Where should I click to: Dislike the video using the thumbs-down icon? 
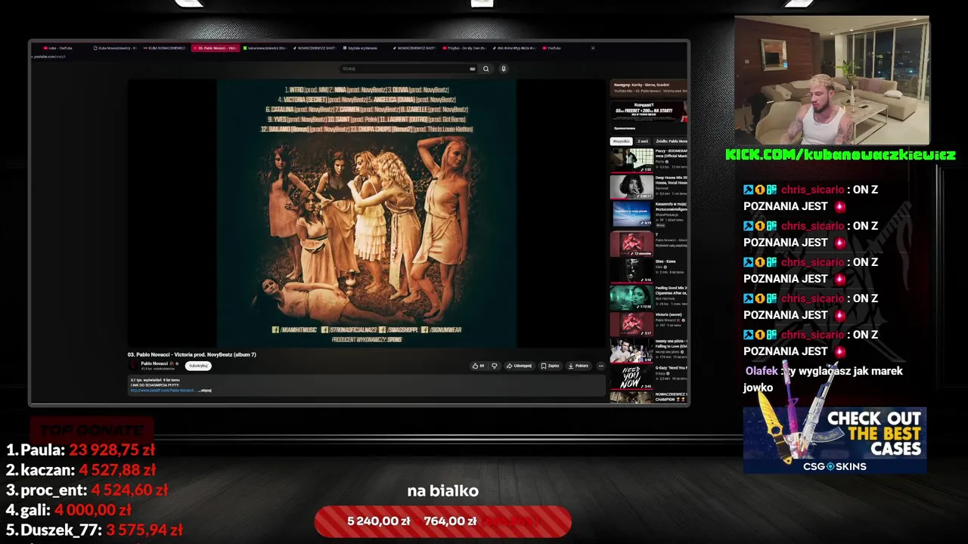(495, 366)
